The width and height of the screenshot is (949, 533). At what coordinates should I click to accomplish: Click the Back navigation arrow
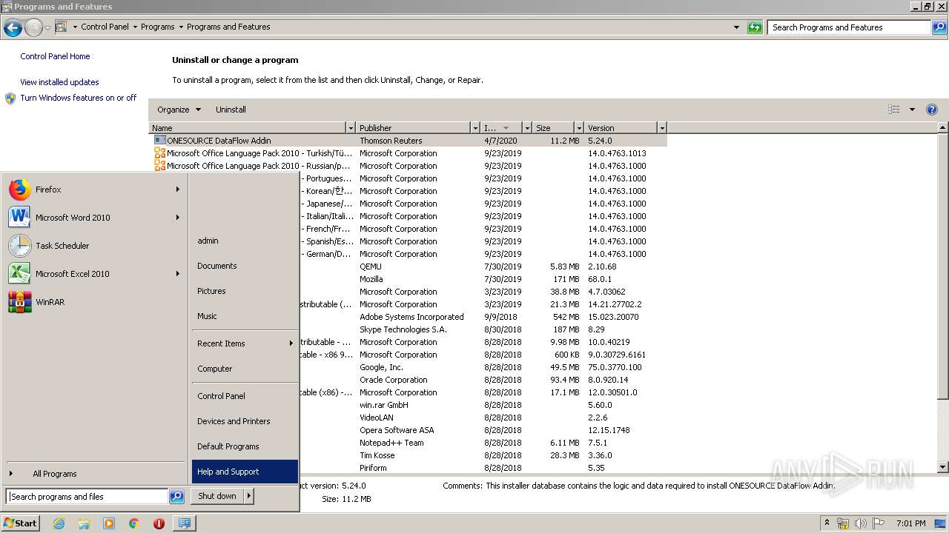(x=13, y=28)
